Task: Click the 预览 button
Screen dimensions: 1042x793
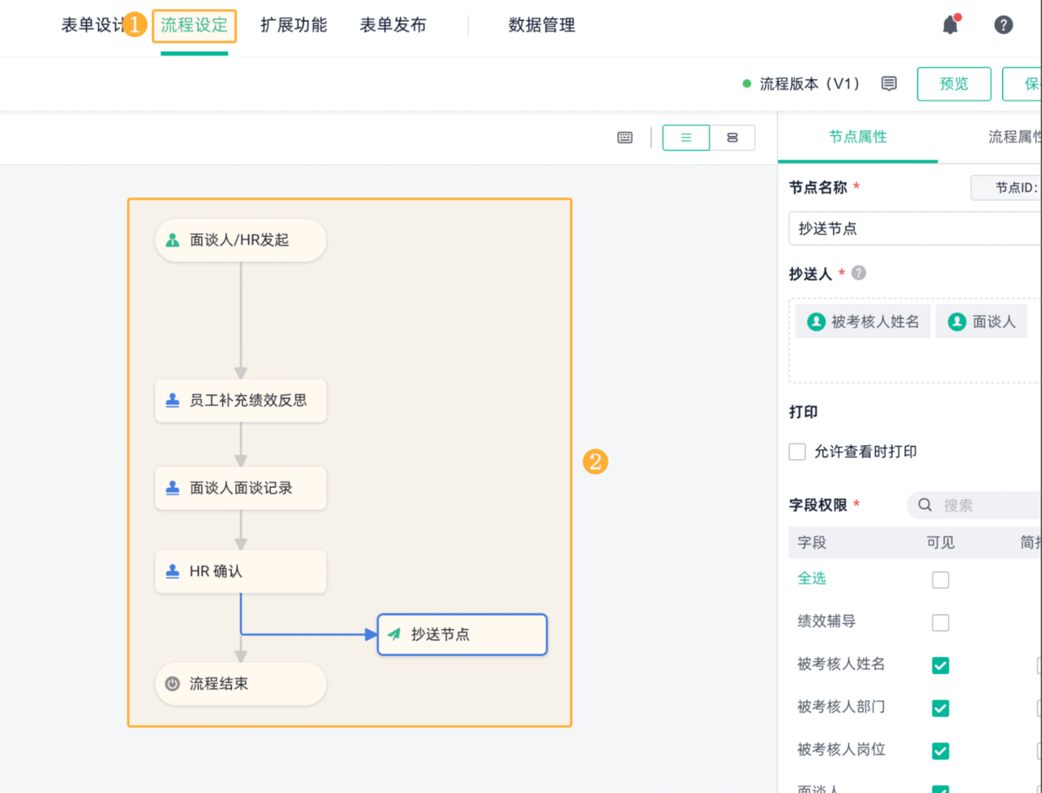Action: (x=953, y=83)
